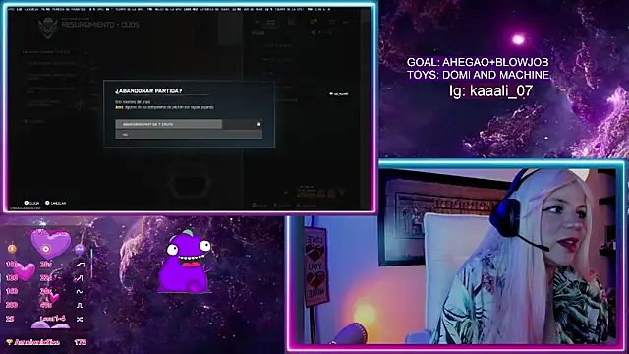Select the random shuffle pattern icon
The width and height of the screenshot is (629, 354).
[80, 319]
